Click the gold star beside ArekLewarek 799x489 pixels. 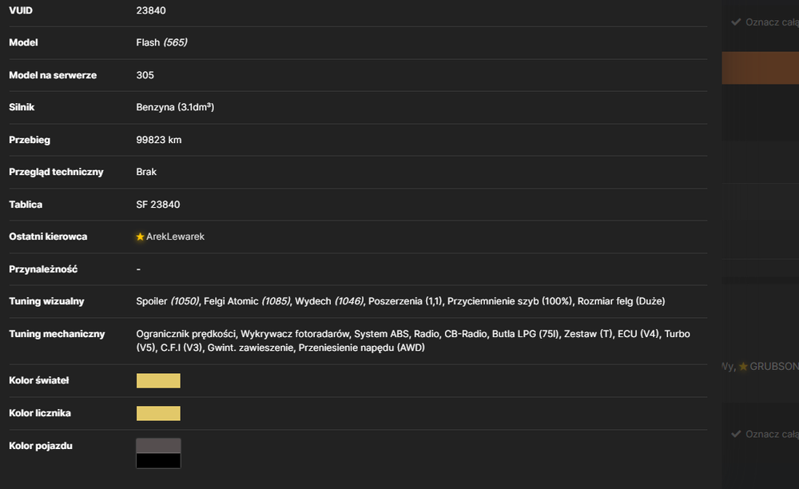(140, 237)
